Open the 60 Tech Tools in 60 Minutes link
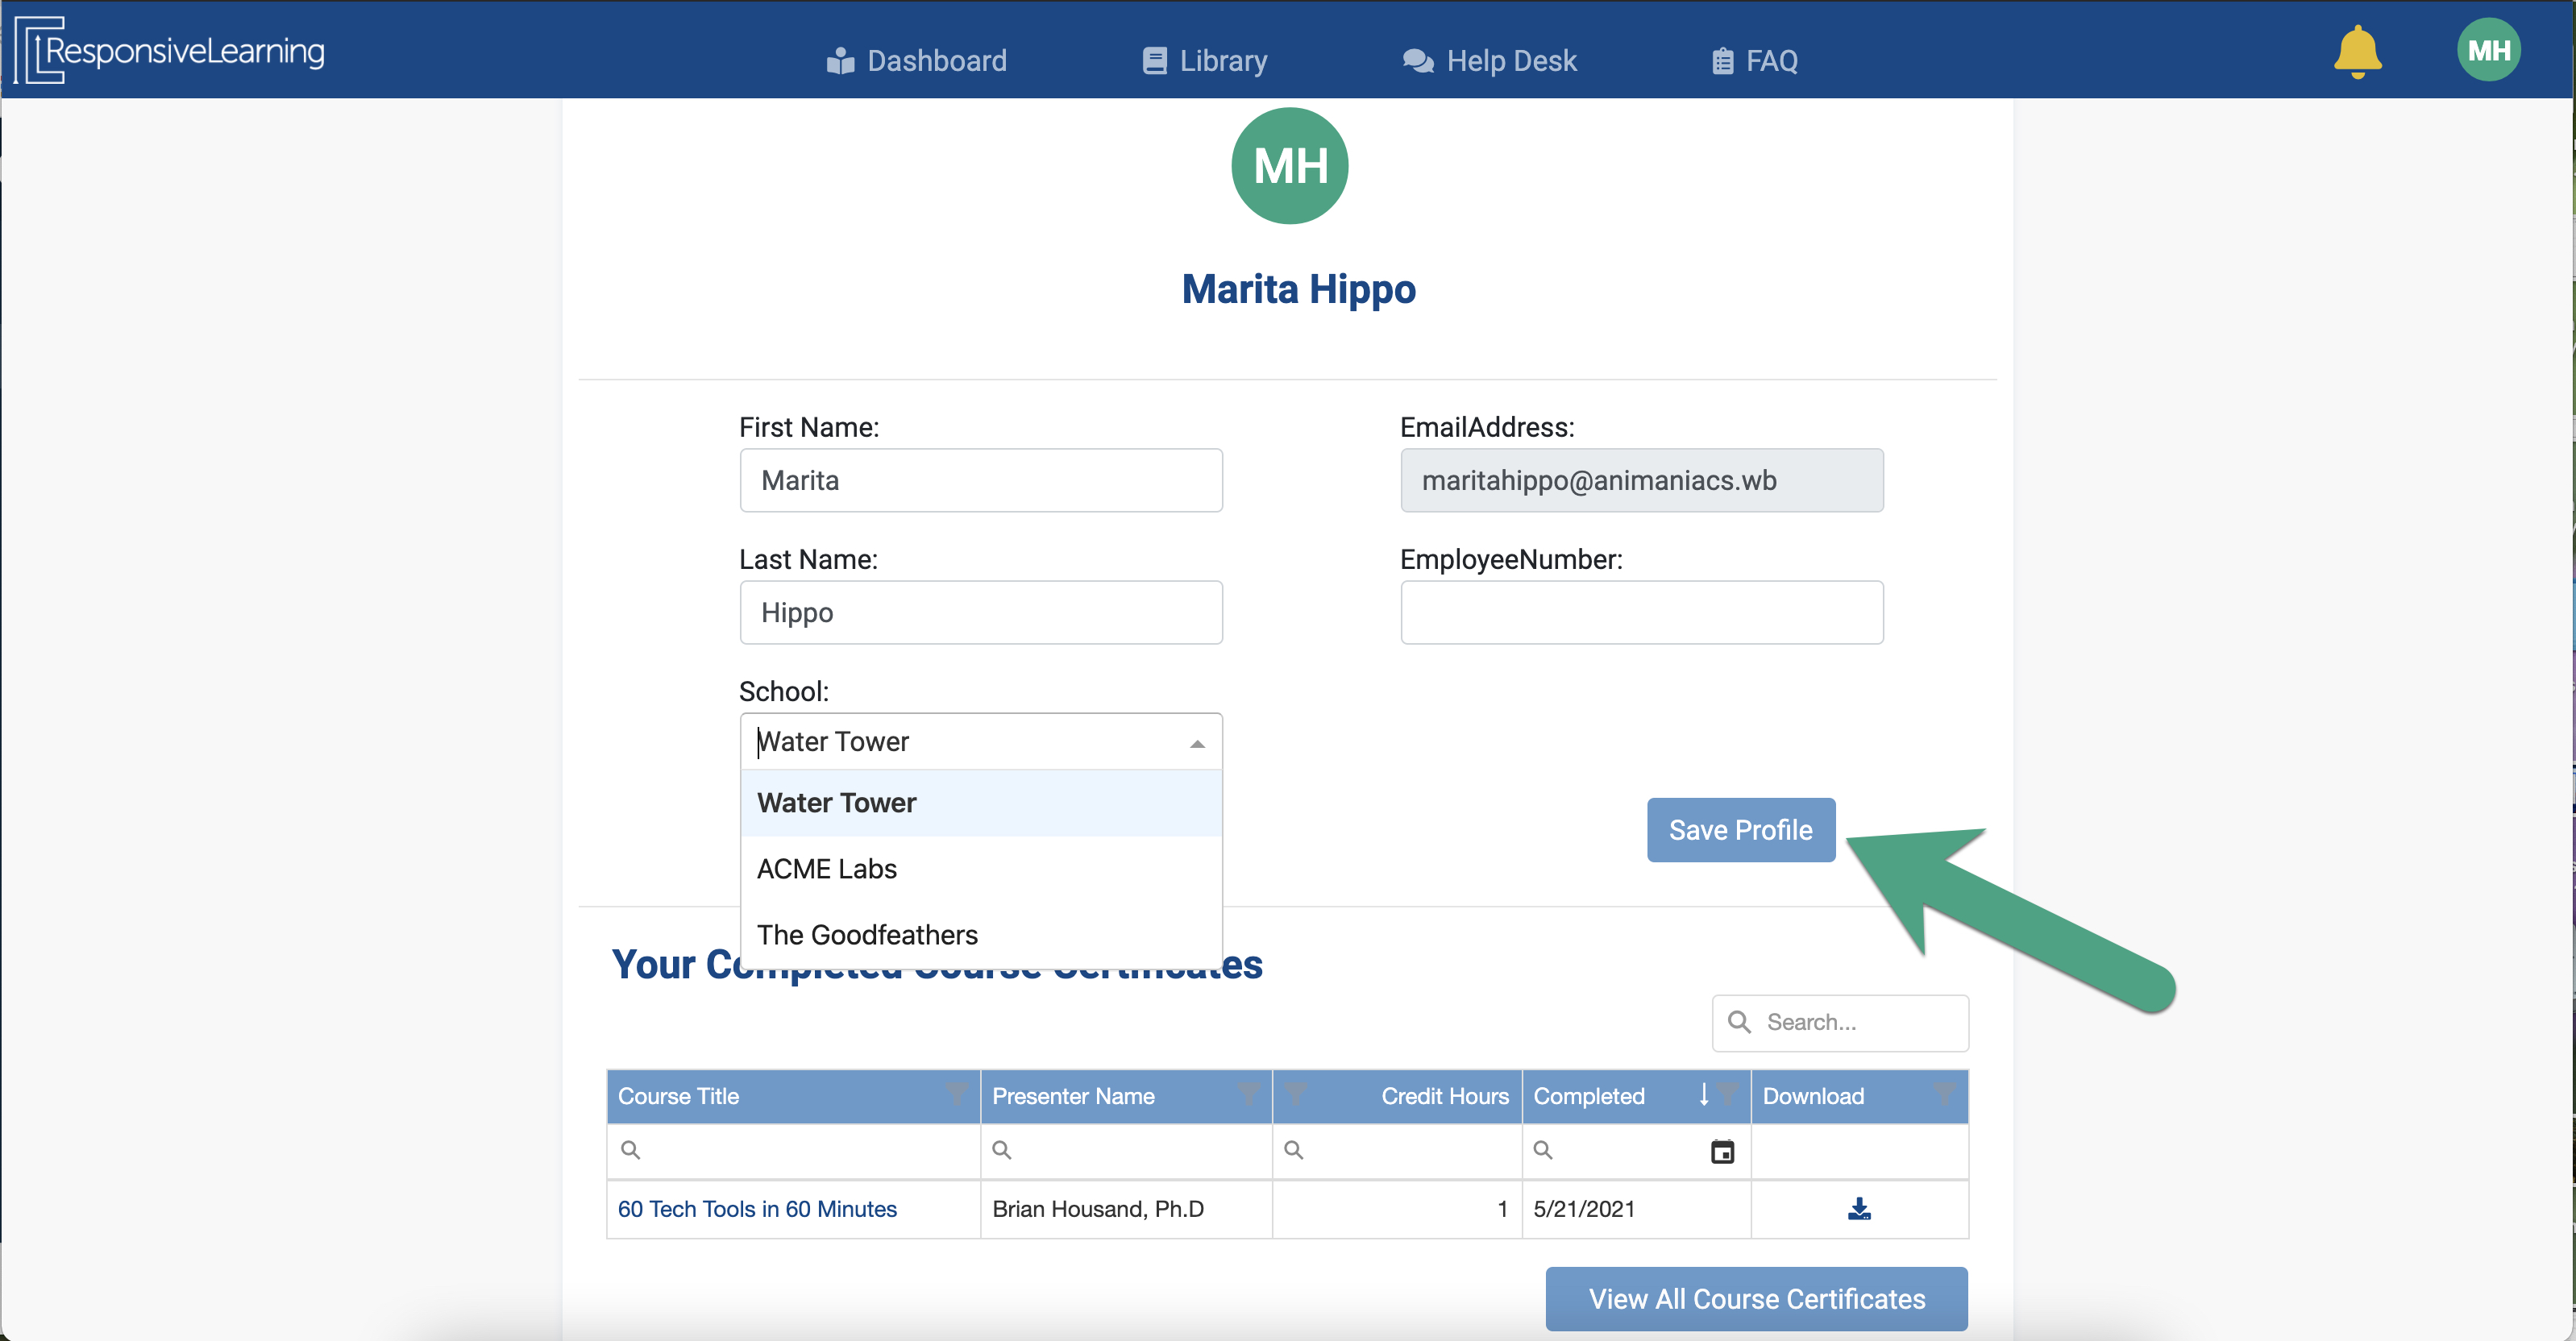2576x1341 pixels. coord(757,1209)
